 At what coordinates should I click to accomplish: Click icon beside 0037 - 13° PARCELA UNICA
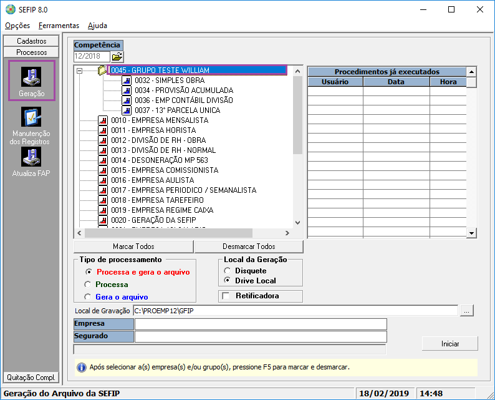(127, 110)
